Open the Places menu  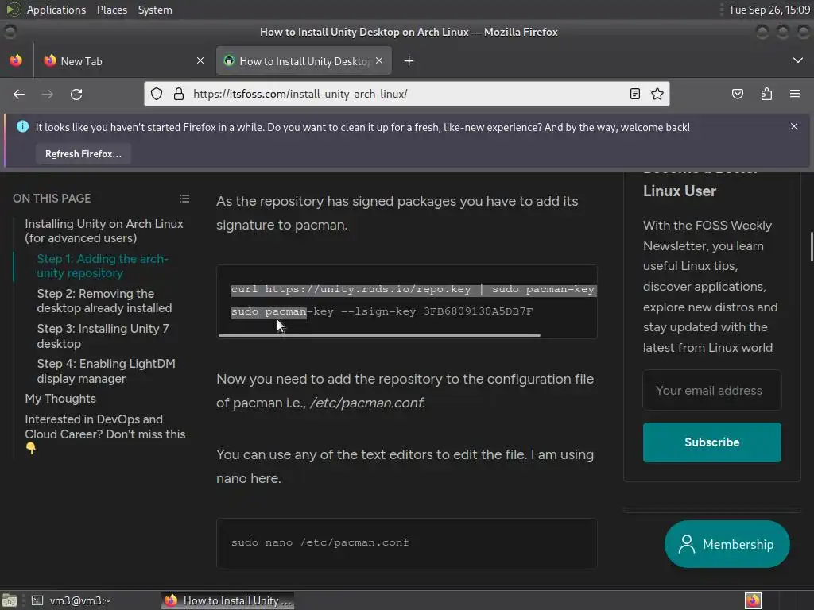111,10
